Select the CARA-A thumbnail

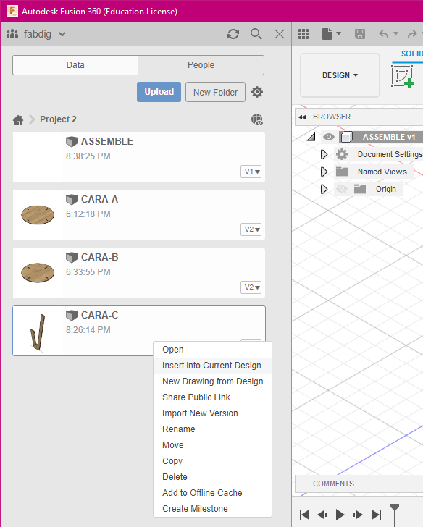pos(38,215)
